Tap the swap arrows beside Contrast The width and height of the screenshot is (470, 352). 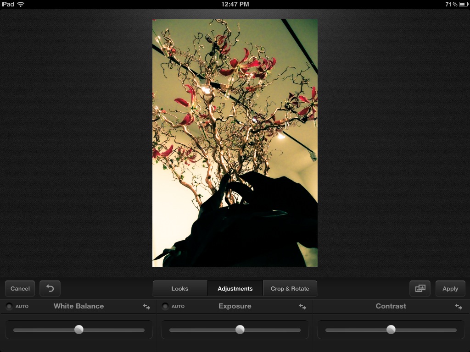click(x=459, y=307)
